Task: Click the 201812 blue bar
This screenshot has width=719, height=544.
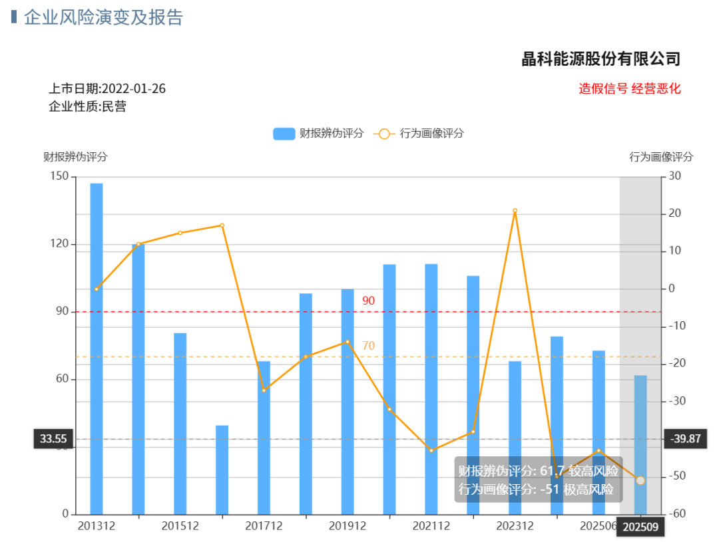Action: tap(306, 404)
